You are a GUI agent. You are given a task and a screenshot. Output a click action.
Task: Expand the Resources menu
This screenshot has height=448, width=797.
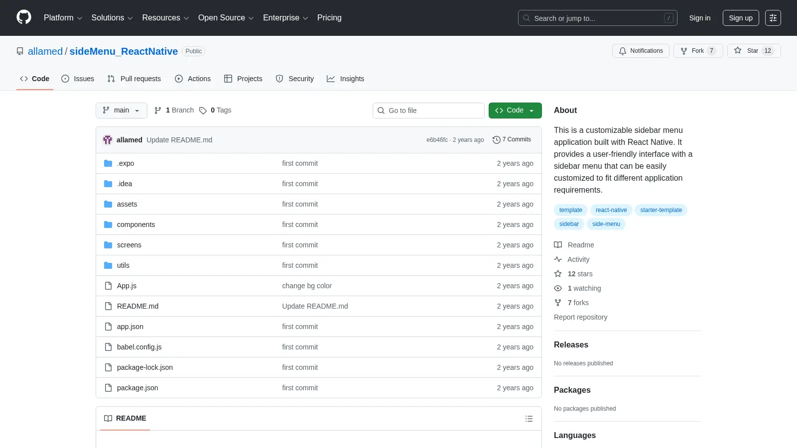point(165,18)
